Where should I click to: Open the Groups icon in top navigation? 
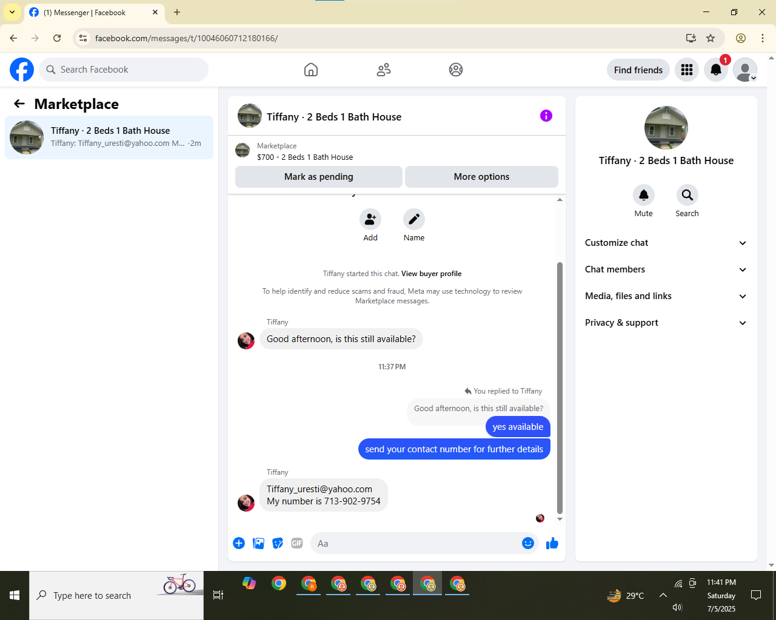456,70
